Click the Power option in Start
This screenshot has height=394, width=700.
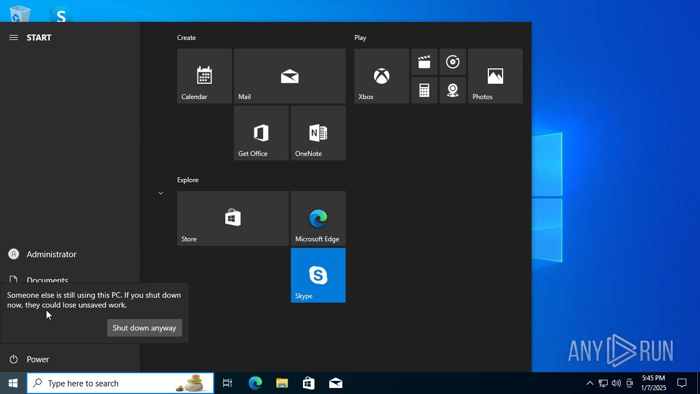(70, 359)
